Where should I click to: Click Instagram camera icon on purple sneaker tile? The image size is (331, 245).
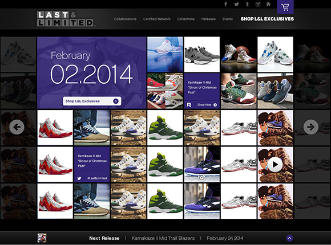pyautogui.click(x=202, y=178)
